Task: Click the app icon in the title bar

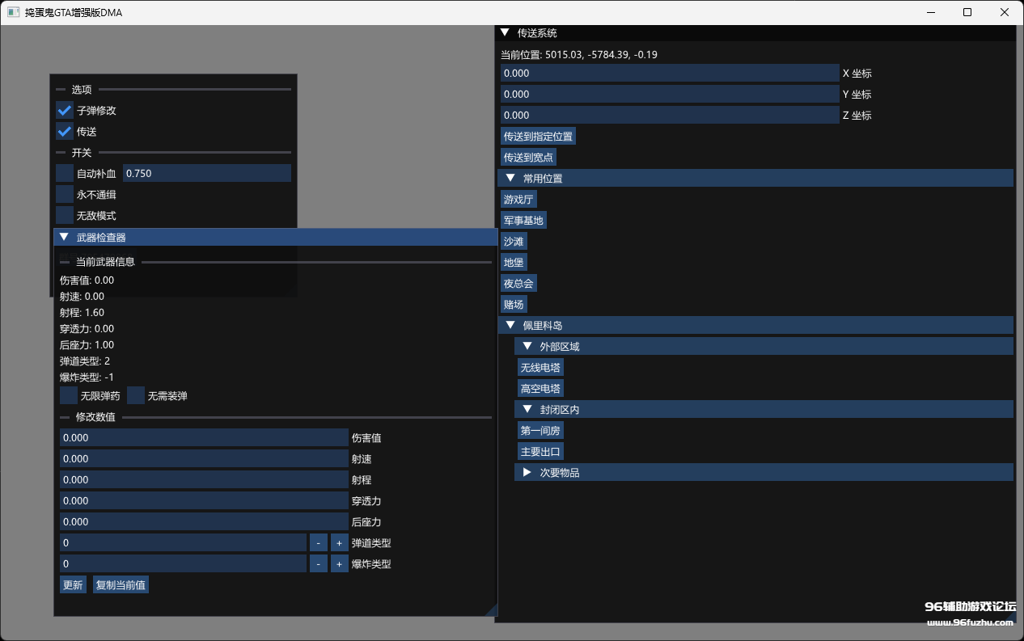Action: pyautogui.click(x=13, y=12)
